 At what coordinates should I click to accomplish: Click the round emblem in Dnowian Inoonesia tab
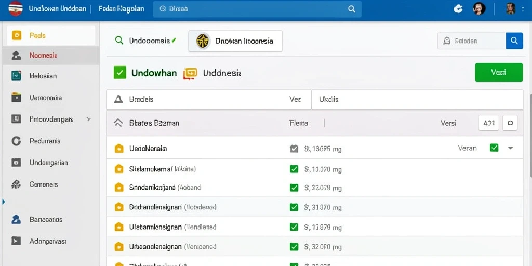click(x=203, y=41)
